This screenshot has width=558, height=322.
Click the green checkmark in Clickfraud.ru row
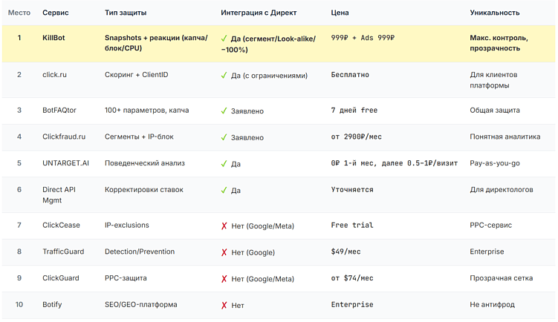pos(224,137)
